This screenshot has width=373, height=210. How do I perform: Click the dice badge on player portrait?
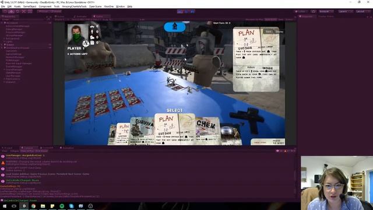[x=86, y=43]
